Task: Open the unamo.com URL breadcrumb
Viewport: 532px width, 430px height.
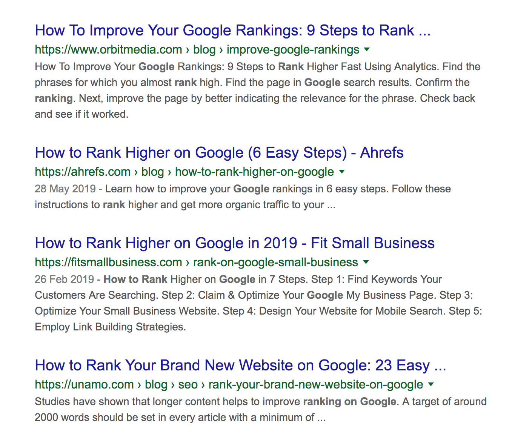Action: tap(229, 385)
